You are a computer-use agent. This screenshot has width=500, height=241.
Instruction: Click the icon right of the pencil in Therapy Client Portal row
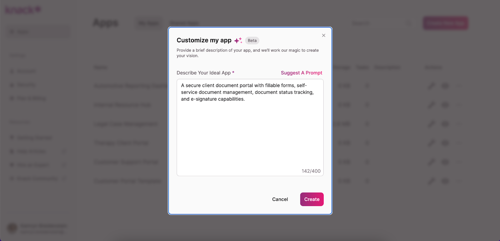tap(445, 143)
